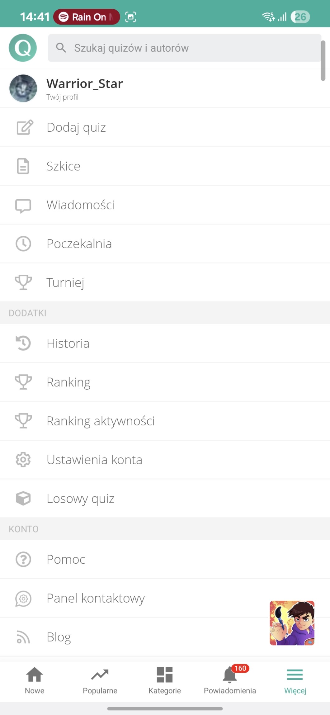Open the Dodaj quiz pencil icon
The image size is (330, 715).
tap(24, 127)
